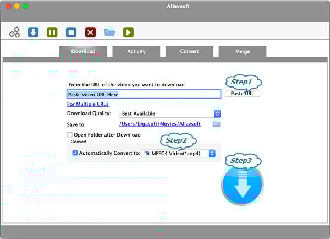330x239 pixels.
Task: Pause downloads with the green pause icon
Action: (x=52, y=32)
